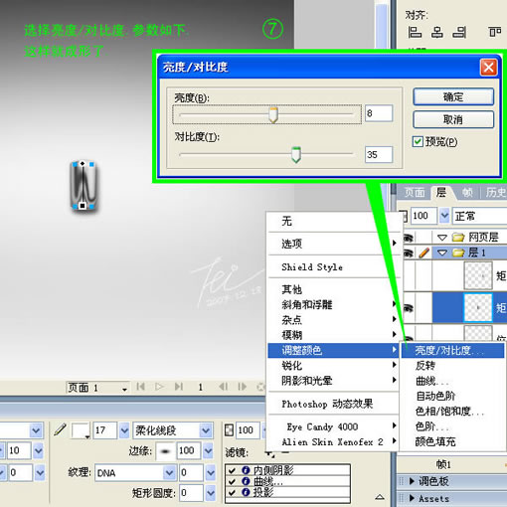Screen dimensions: 507x507
Task: Toggle the 预览(P) checkbox
Action: [x=418, y=141]
